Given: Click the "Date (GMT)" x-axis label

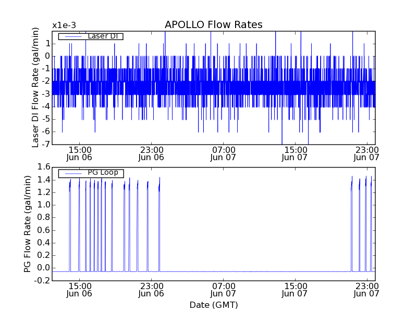Looking at the screenshot, I should point(213,304).
